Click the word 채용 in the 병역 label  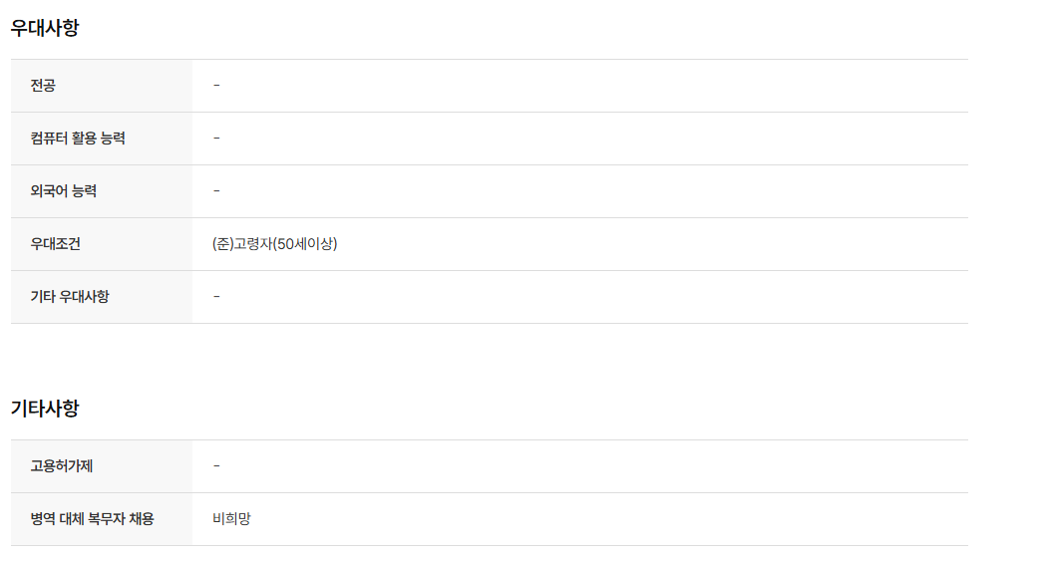coord(142,519)
